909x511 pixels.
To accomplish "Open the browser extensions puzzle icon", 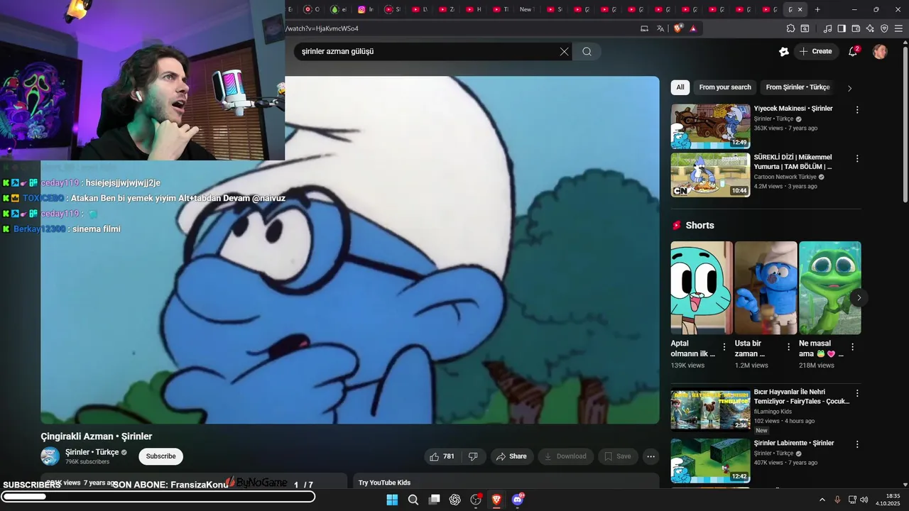I will point(790,28).
